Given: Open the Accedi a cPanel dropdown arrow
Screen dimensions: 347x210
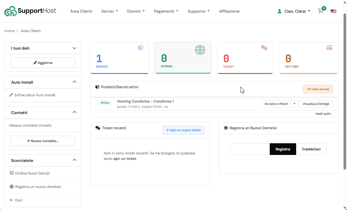Looking at the screenshot, I should point(294,104).
